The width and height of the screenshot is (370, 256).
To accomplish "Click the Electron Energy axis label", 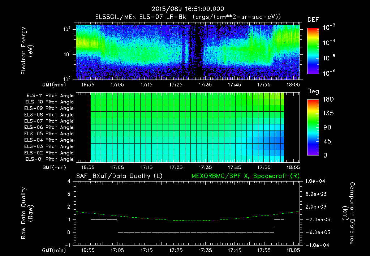I will coord(27,51).
